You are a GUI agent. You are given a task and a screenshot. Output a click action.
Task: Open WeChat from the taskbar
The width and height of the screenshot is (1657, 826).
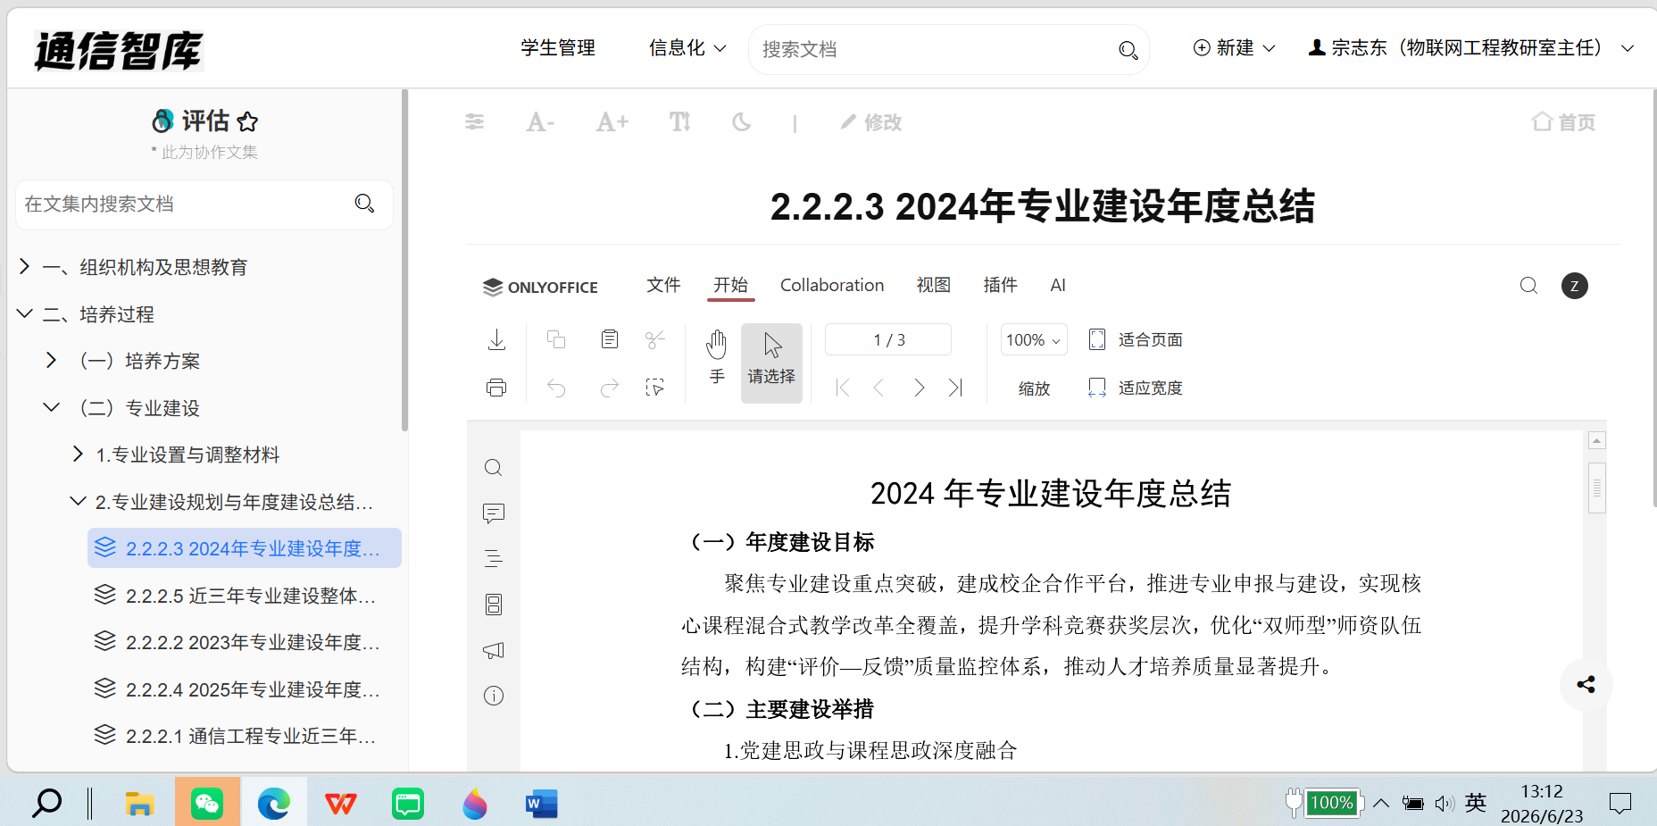[207, 803]
